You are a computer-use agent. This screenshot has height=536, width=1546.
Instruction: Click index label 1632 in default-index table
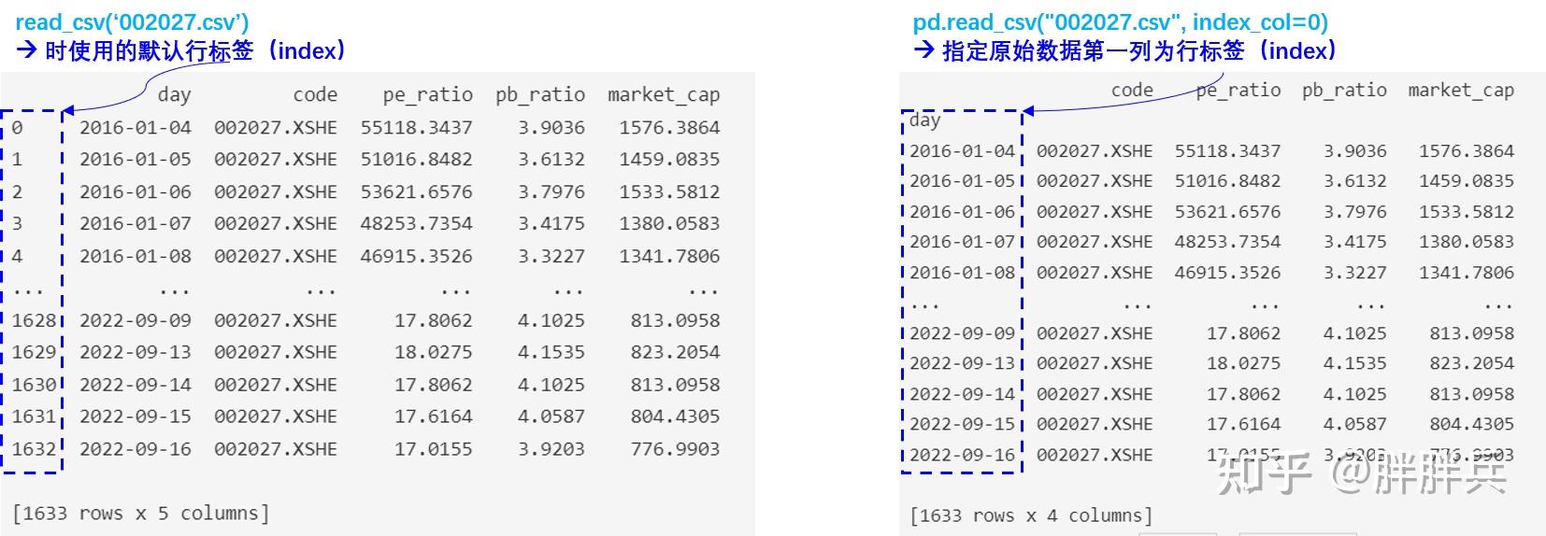[35, 449]
